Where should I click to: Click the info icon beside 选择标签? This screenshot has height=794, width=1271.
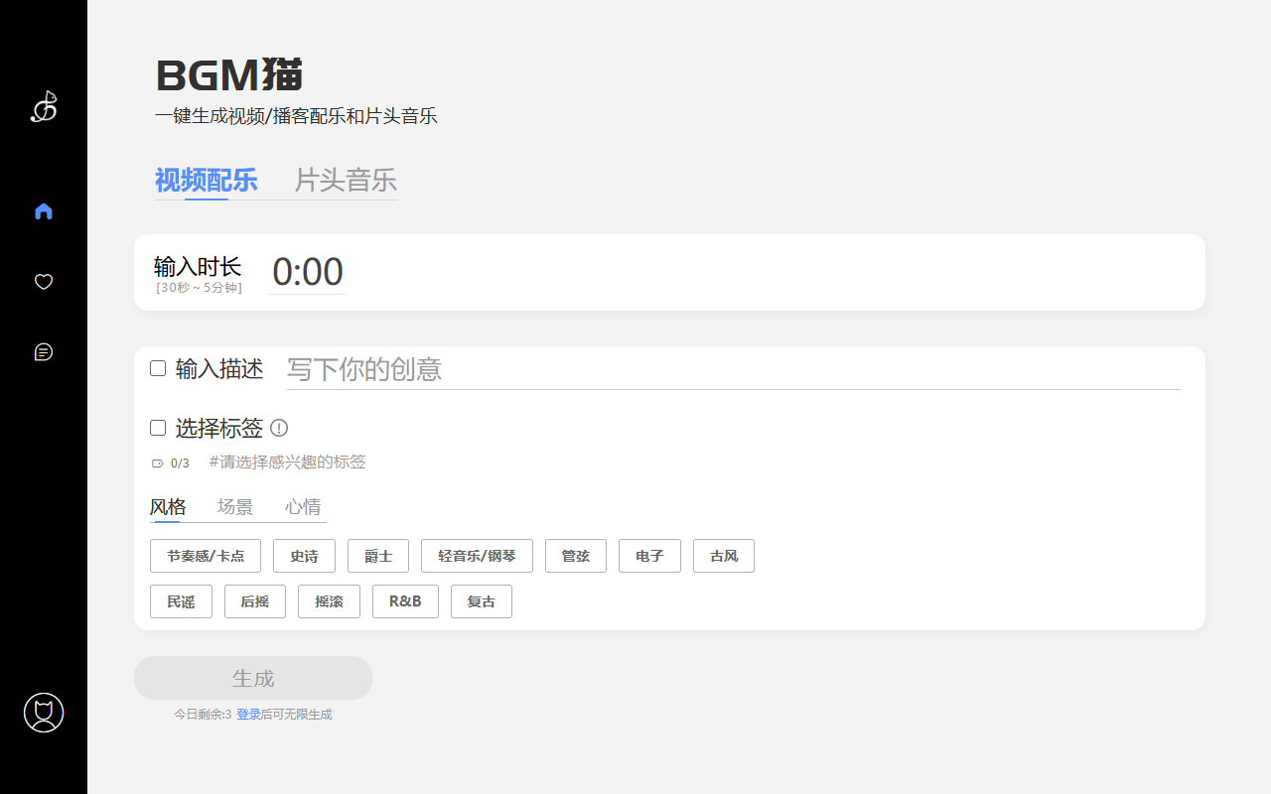279,428
